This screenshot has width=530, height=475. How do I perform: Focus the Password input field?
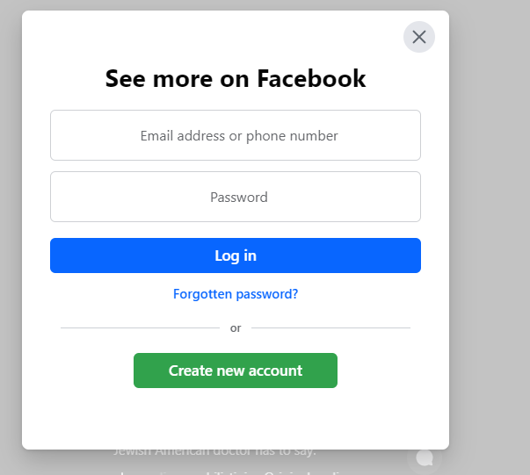(236, 197)
